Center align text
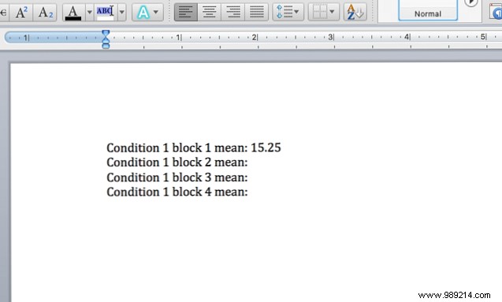502x302 pixels. [x=210, y=12]
